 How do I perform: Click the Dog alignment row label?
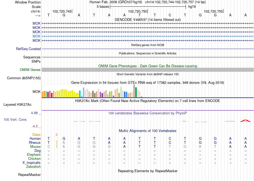37,151
